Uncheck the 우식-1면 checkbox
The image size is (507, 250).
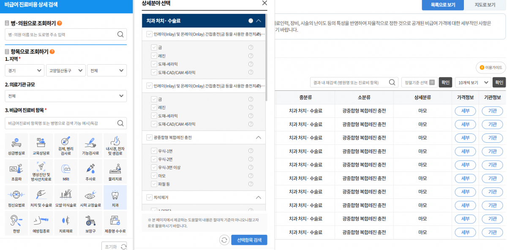click(154, 151)
